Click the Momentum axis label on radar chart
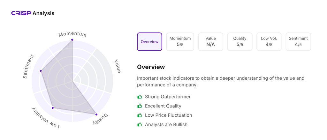 pyautogui.click(x=72, y=34)
